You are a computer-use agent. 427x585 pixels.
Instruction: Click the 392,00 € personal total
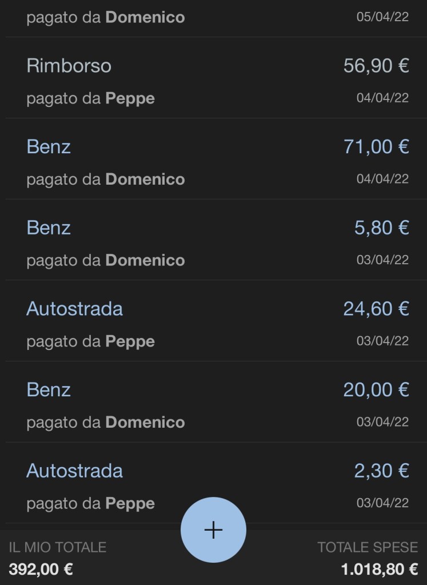pyautogui.click(x=41, y=570)
